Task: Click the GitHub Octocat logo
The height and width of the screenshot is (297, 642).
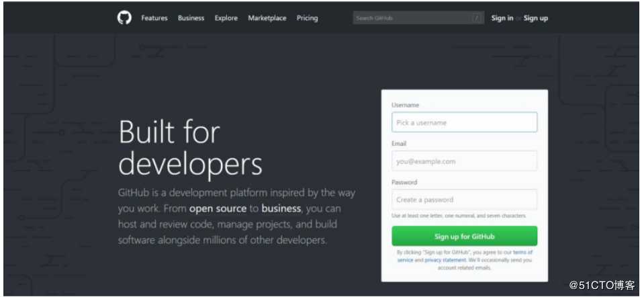Action: [x=124, y=17]
